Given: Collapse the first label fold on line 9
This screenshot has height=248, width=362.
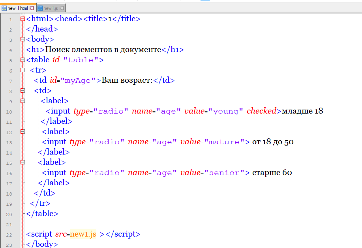Looking at the screenshot, I should pyautogui.click(x=23, y=101).
